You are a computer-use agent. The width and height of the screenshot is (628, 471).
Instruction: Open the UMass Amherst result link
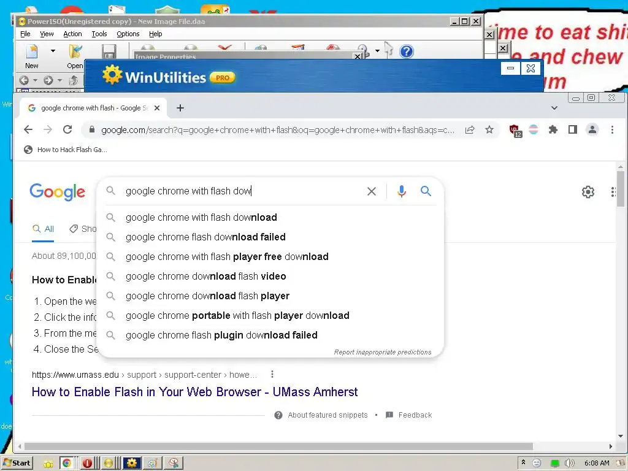point(194,392)
